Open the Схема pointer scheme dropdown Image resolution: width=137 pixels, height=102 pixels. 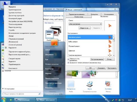[x=85, y=24]
